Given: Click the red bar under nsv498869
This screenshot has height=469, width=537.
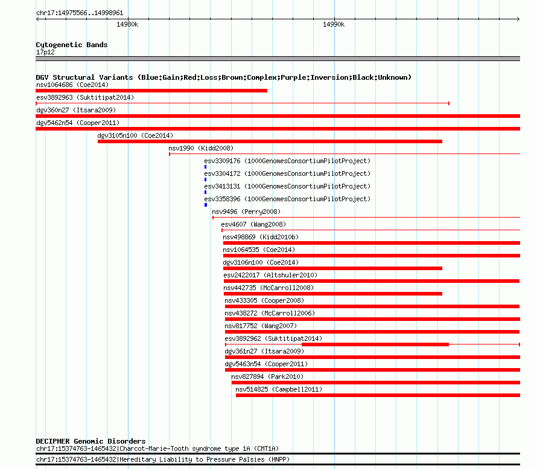Looking at the screenshot, I should pos(372,243).
